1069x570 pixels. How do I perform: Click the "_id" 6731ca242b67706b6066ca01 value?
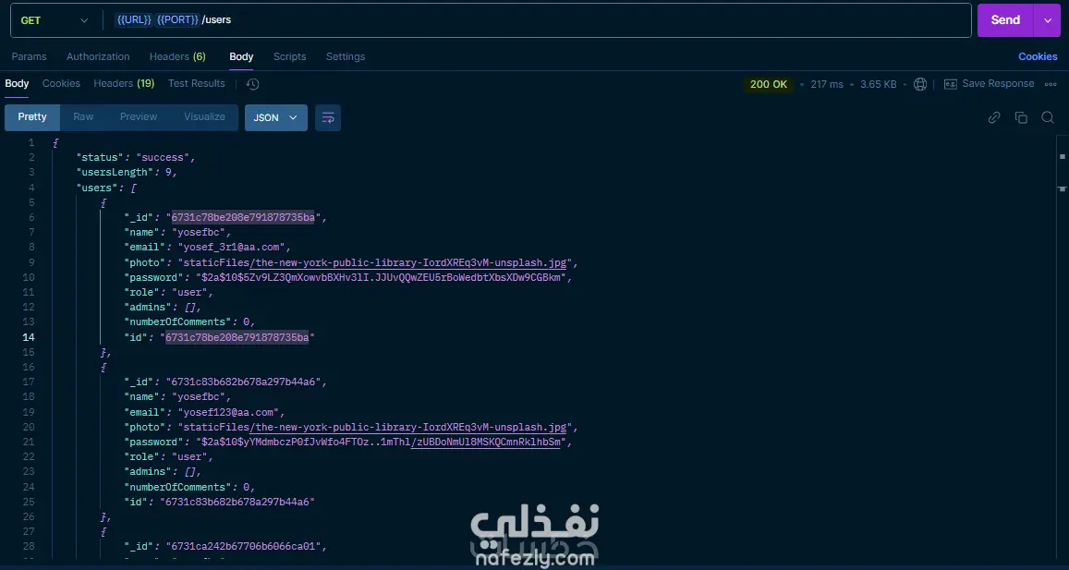point(243,546)
